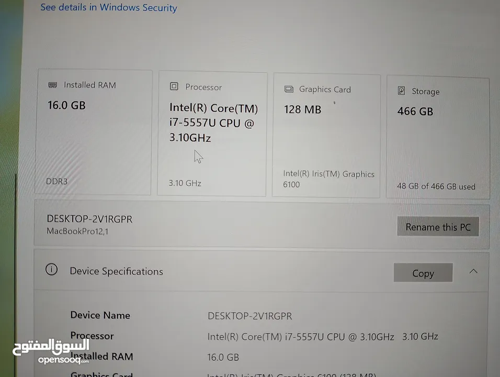Select Intel(R) Core(TM) i7-5557U text in Processor card

[213, 123]
